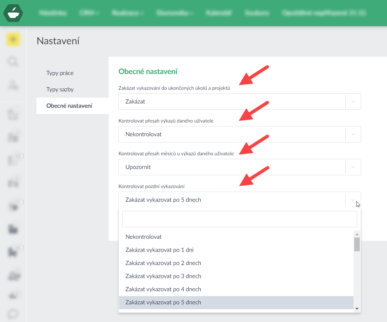The height and width of the screenshot is (322, 387).
Task: Open the chat bubble icon at the sidebar bottom
Action: click(13, 314)
